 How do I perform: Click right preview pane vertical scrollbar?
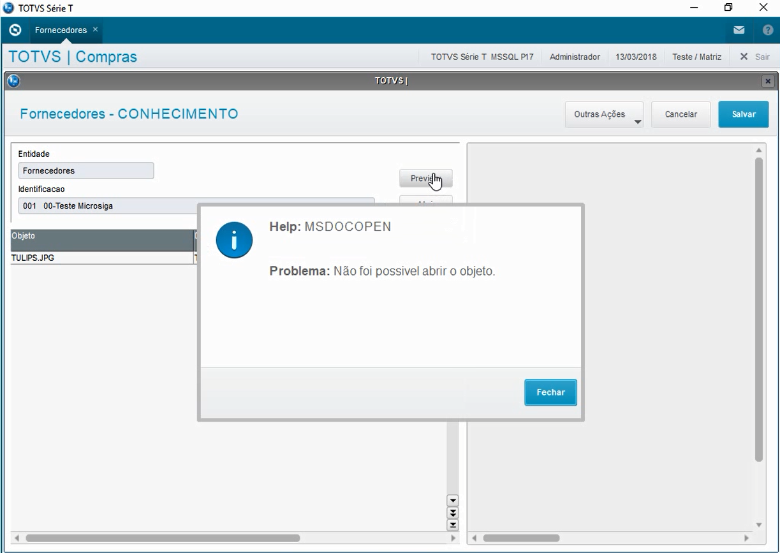[x=759, y=309]
